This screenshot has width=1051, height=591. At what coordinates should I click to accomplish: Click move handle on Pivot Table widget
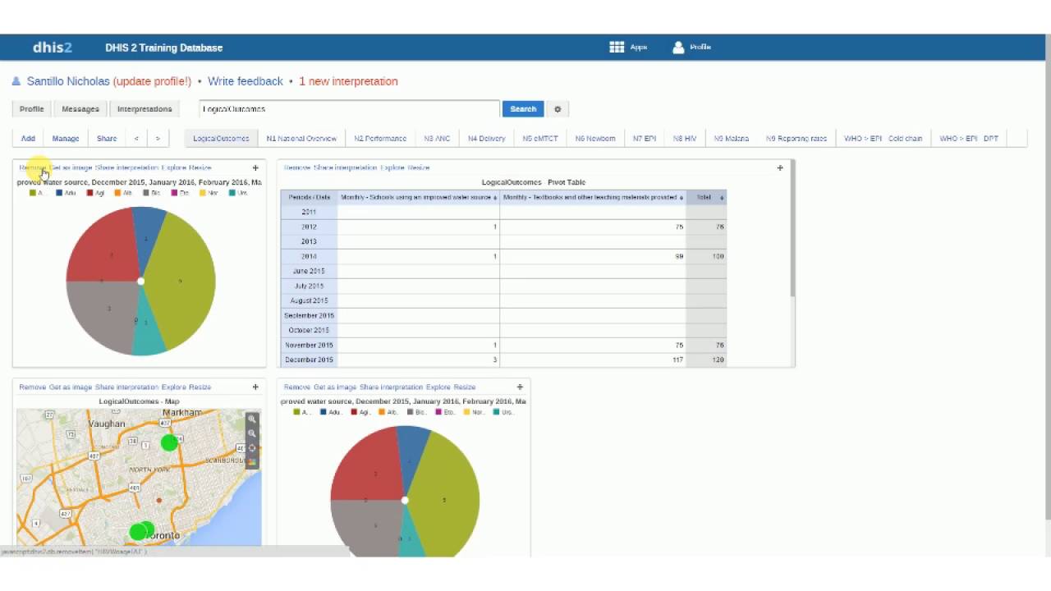tap(780, 167)
